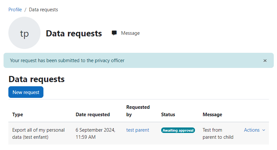Click the speech bubble message icon
The width and height of the screenshot is (277, 150).
tap(114, 33)
